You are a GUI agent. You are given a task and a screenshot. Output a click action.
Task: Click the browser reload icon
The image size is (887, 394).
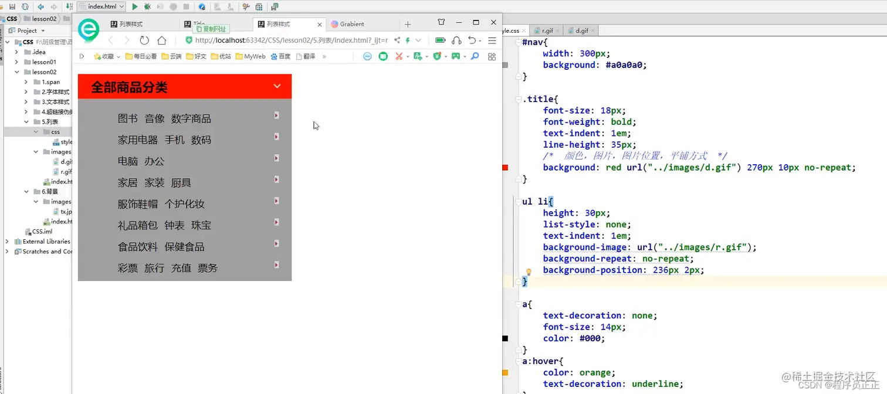(x=144, y=40)
